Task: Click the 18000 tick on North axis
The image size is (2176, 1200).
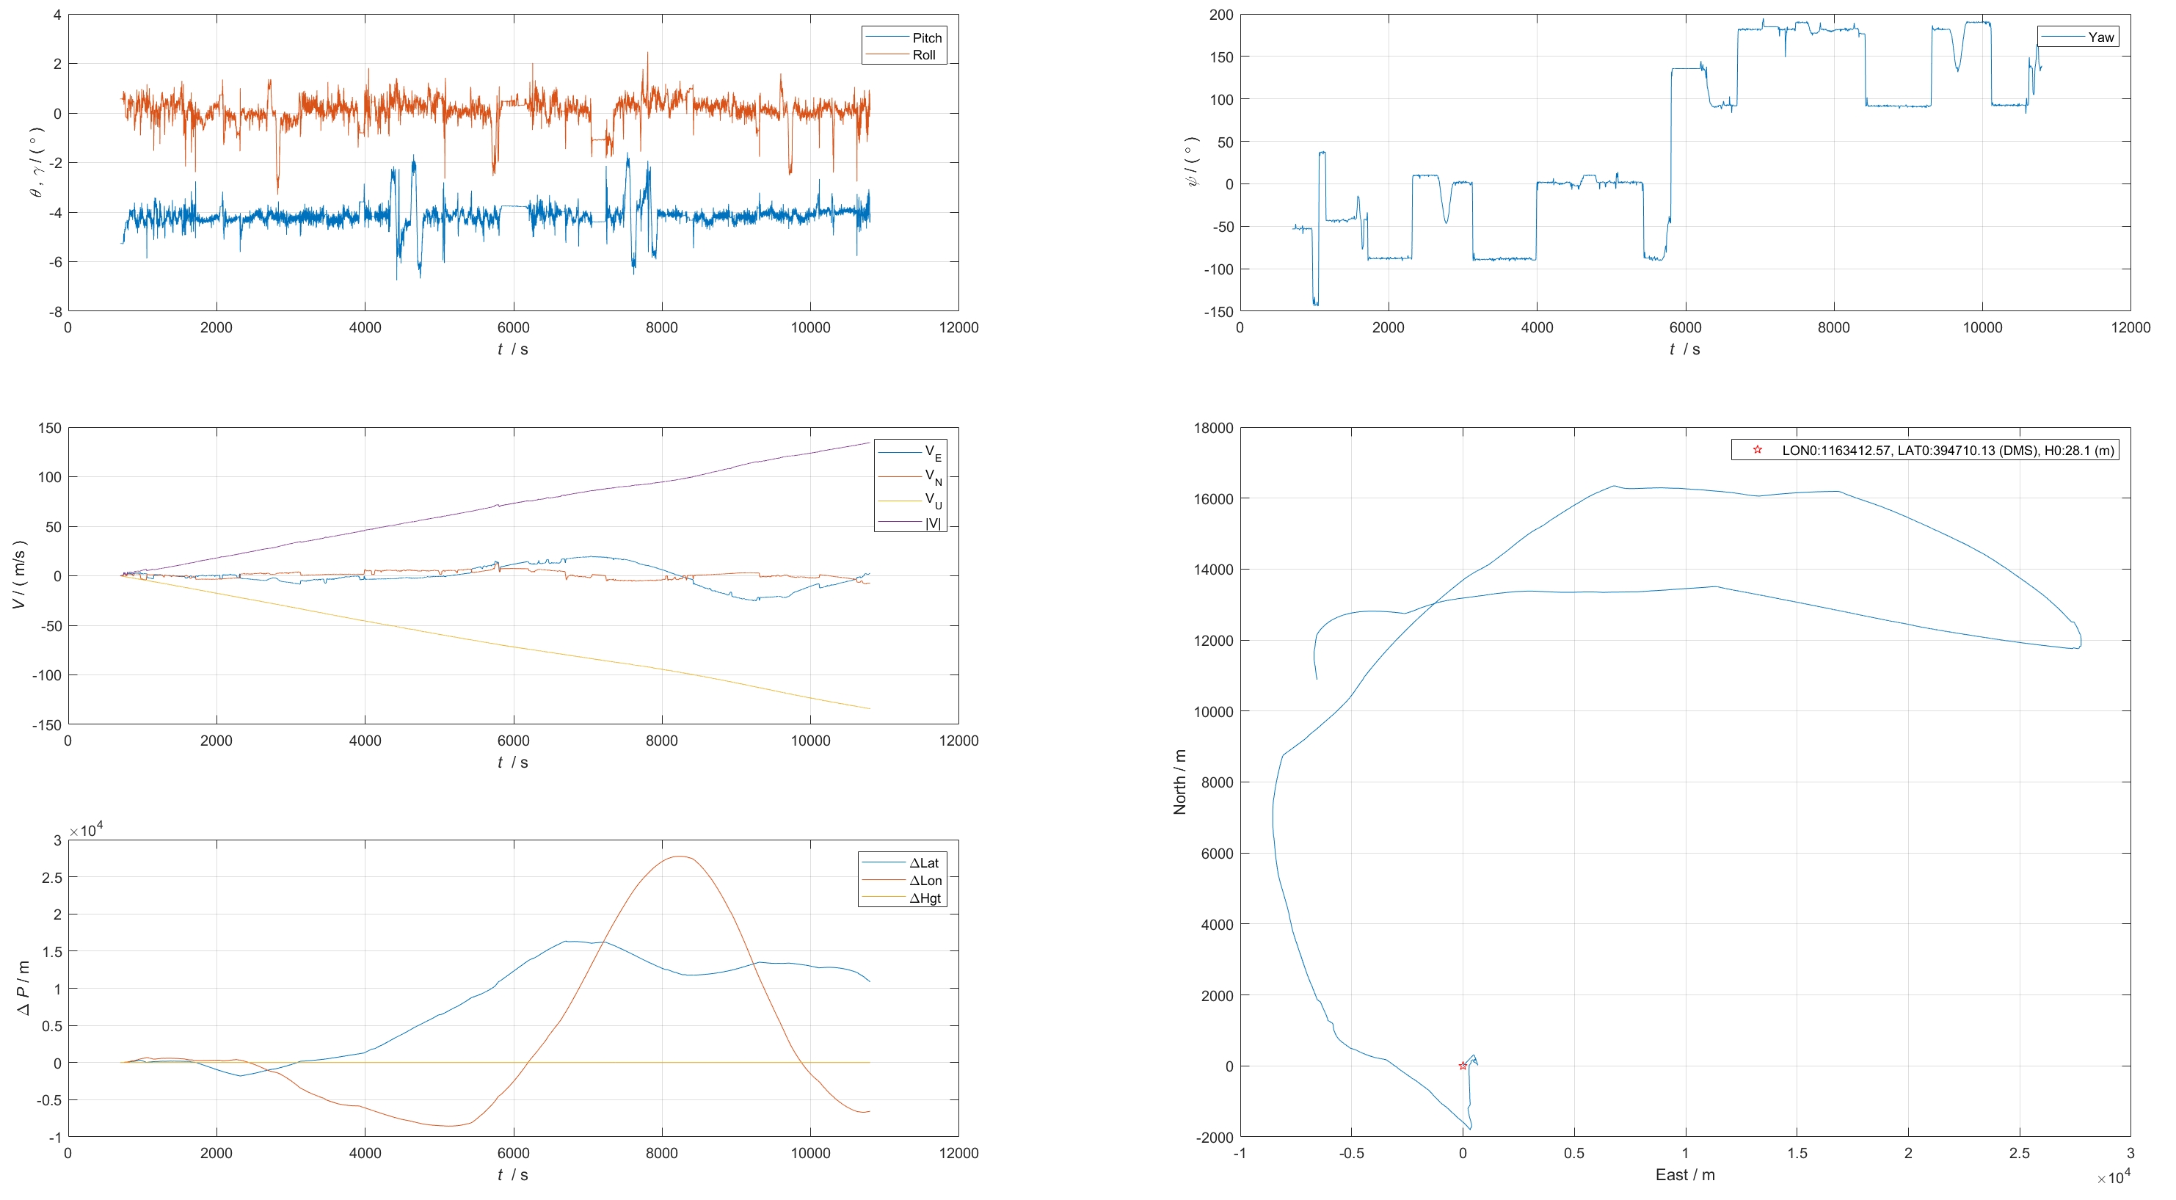Action: 1213,428
